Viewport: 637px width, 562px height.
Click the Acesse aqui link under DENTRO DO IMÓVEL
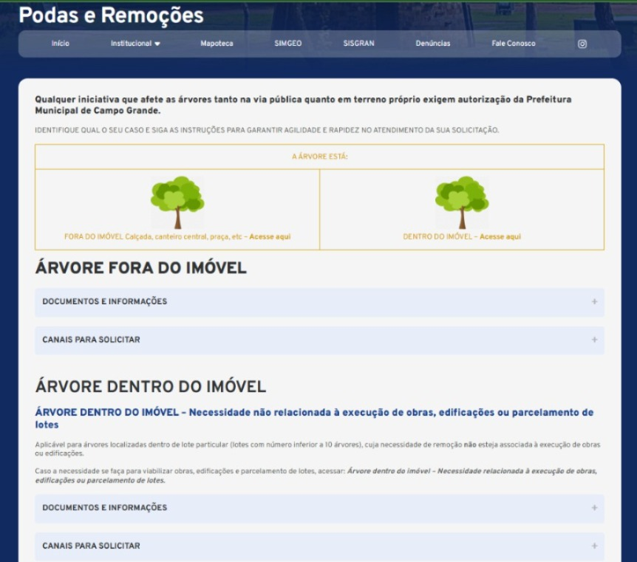coord(503,237)
